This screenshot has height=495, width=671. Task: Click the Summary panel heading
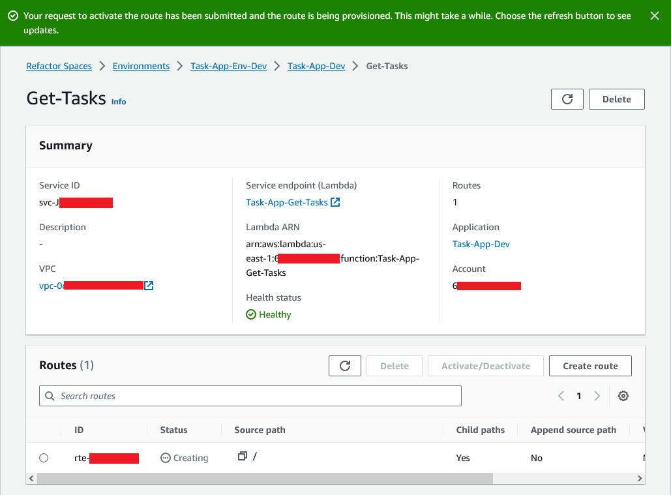[x=65, y=145]
